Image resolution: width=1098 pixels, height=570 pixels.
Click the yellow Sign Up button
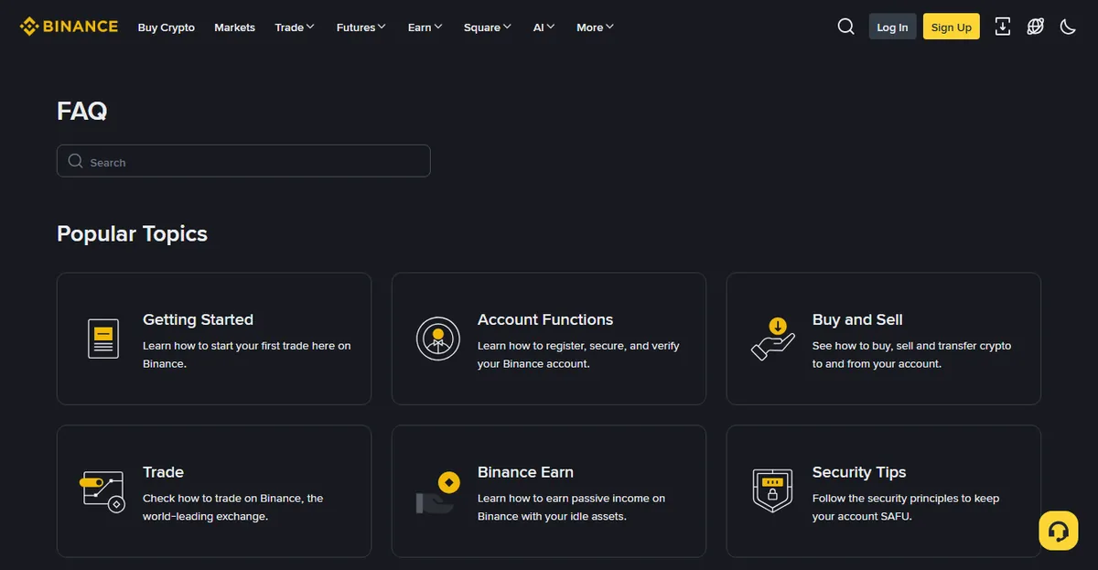click(x=952, y=27)
